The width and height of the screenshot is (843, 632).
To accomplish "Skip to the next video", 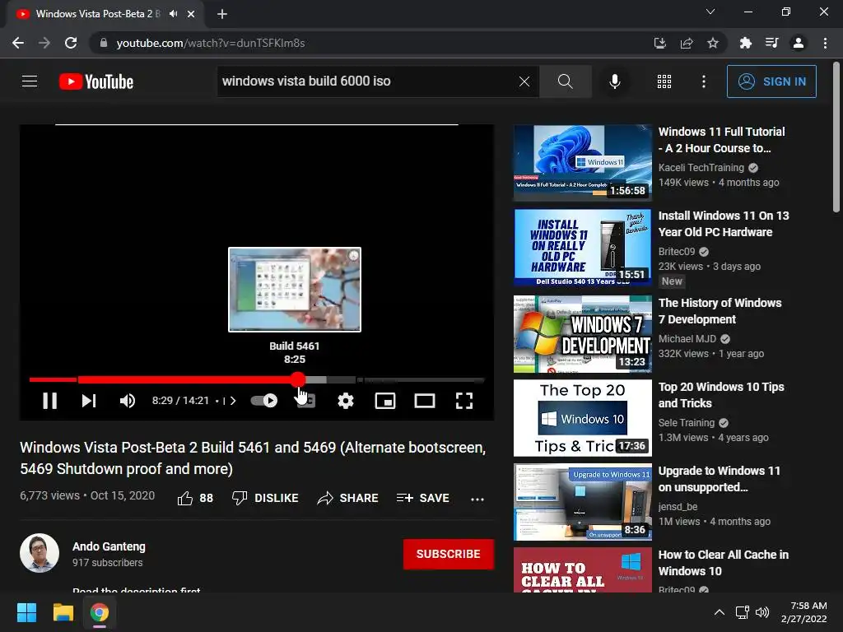I will (x=89, y=401).
